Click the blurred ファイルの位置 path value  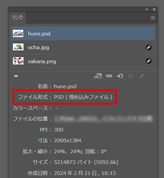[103, 119]
